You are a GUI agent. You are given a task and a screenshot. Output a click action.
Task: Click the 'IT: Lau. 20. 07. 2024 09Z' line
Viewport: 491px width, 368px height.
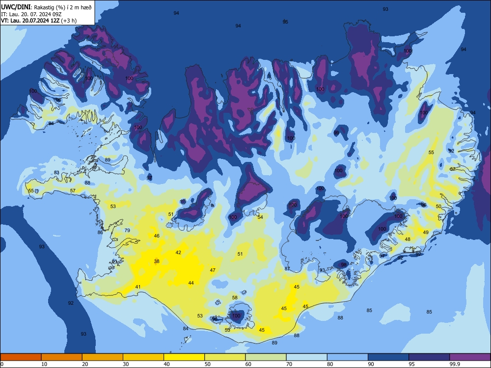[x=31, y=14]
